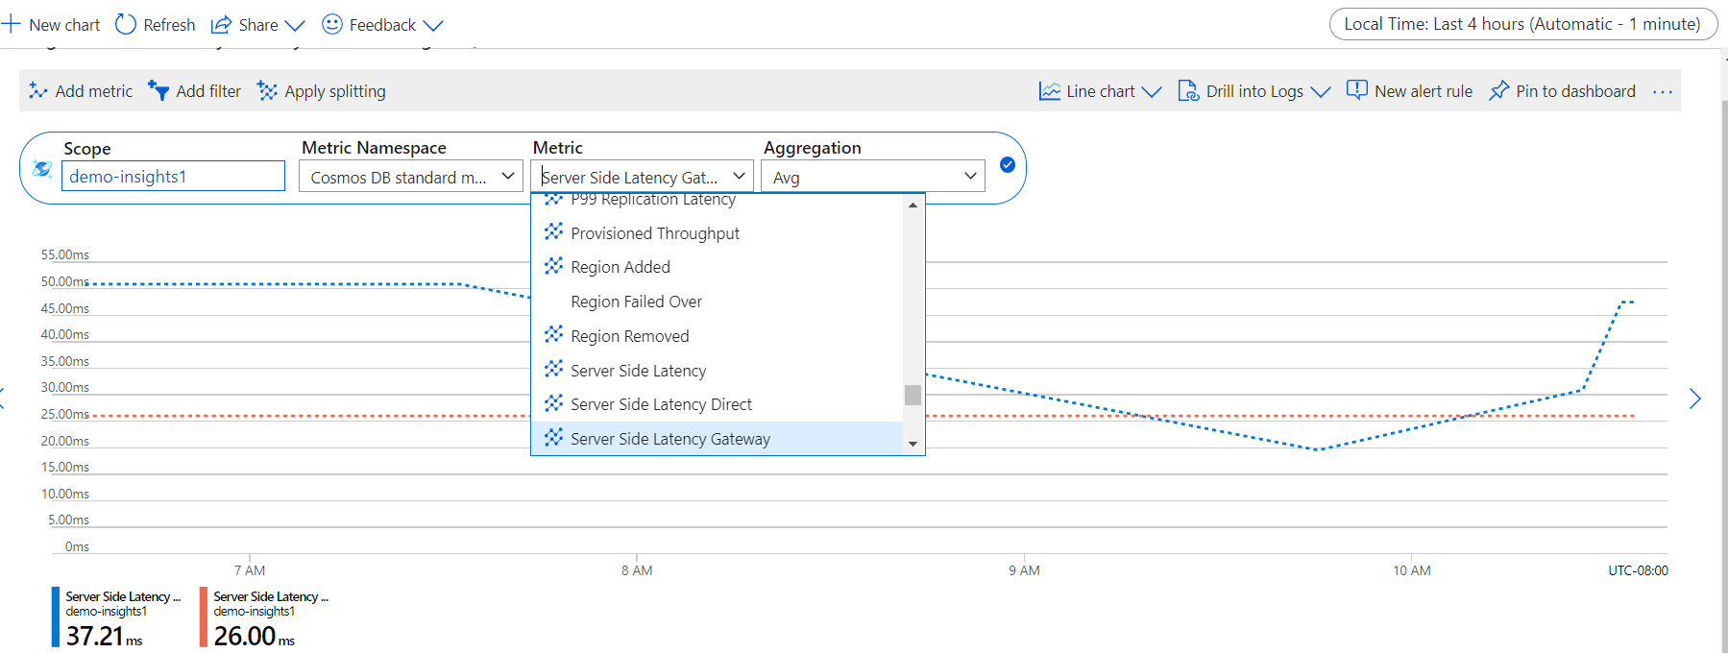Expand the Line chart dropdown chevron
Screen dimensions: 1728x653
pos(1152,92)
